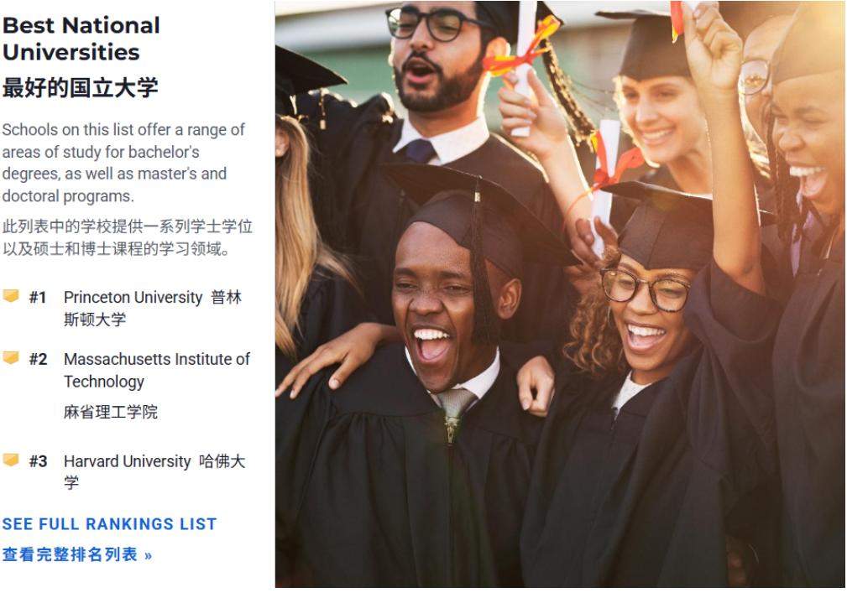This screenshot has width=847, height=598.
Task: Click the graduates celebration photo
Action: click(560, 294)
